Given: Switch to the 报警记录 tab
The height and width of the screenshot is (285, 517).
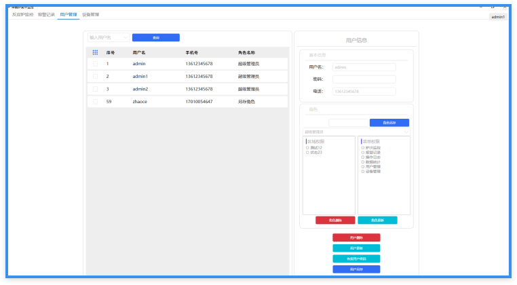Looking at the screenshot, I should point(46,14).
